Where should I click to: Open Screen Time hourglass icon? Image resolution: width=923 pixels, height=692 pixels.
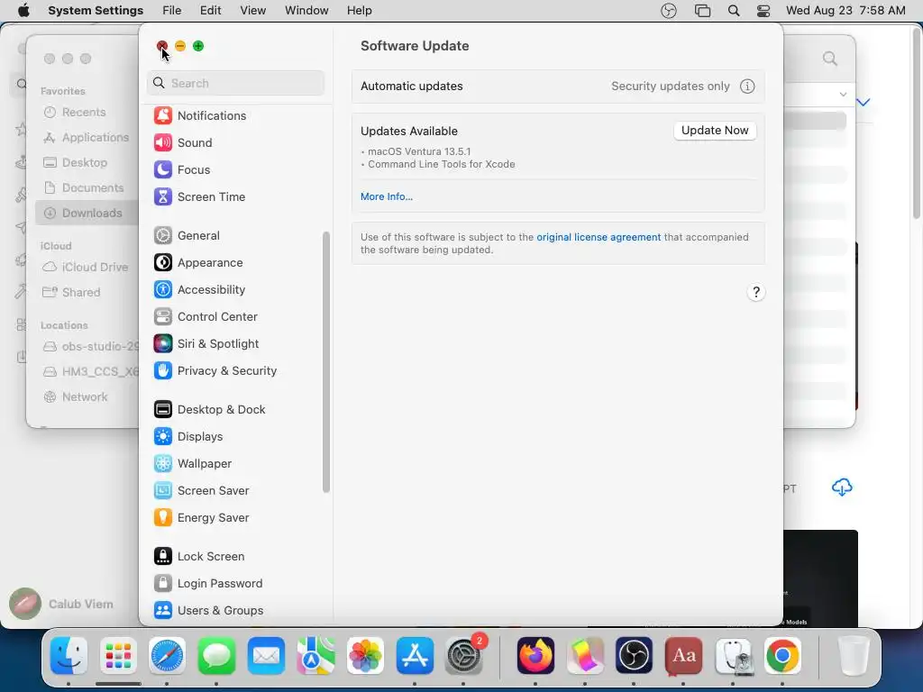pyautogui.click(x=163, y=196)
